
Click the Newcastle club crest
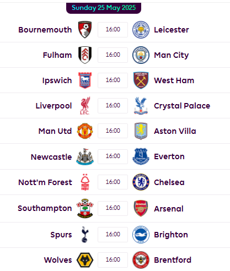coord(85,156)
